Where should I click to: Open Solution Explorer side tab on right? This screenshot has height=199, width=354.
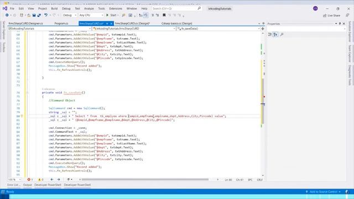(350, 32)
